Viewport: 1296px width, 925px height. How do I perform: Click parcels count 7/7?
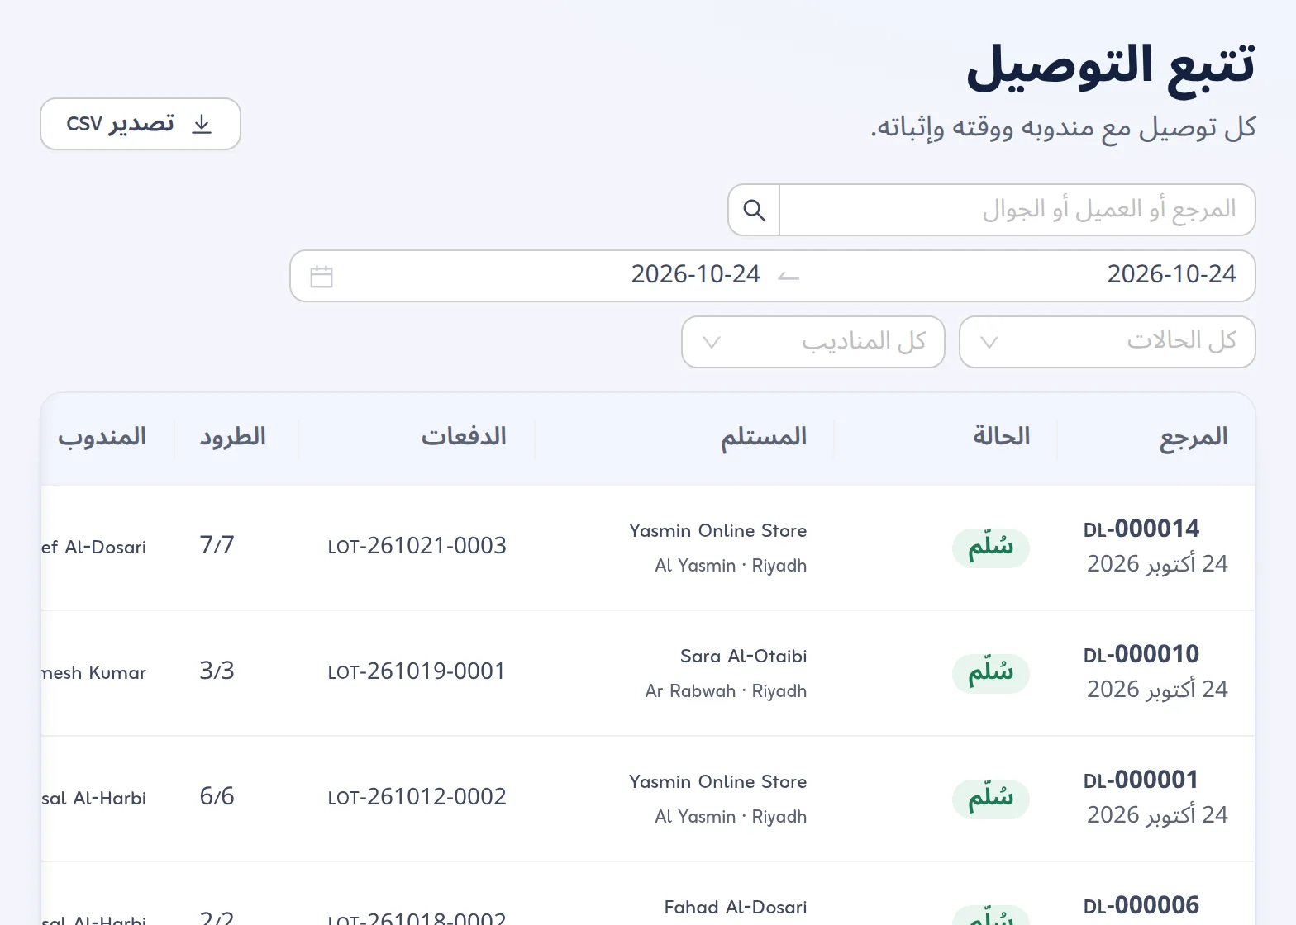click(x=217, y=545)
